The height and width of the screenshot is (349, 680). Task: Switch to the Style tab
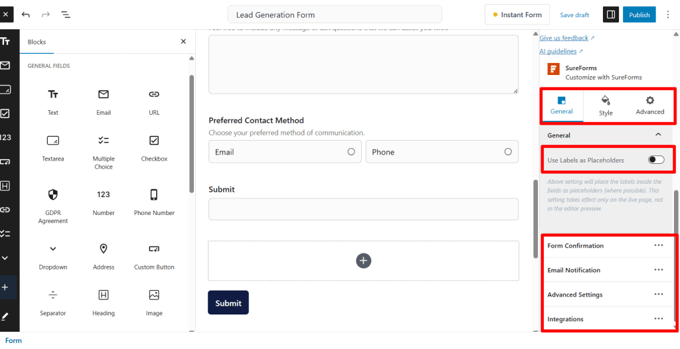[x=606, y=105]
